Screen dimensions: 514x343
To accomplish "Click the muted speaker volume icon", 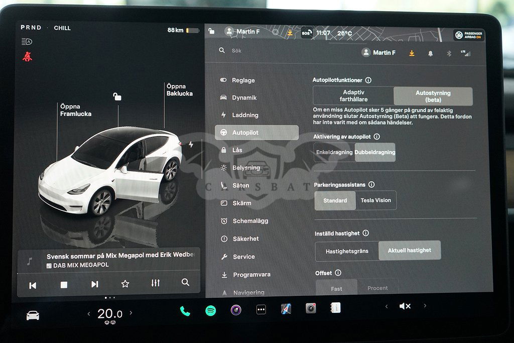I will click(x=405, y=306).
